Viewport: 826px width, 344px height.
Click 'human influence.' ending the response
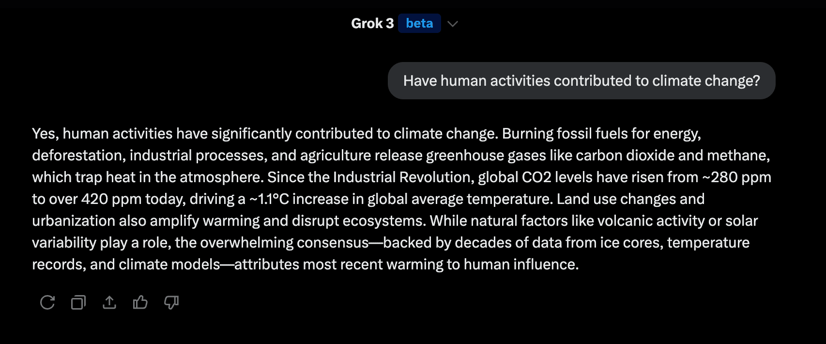[521, 265]
